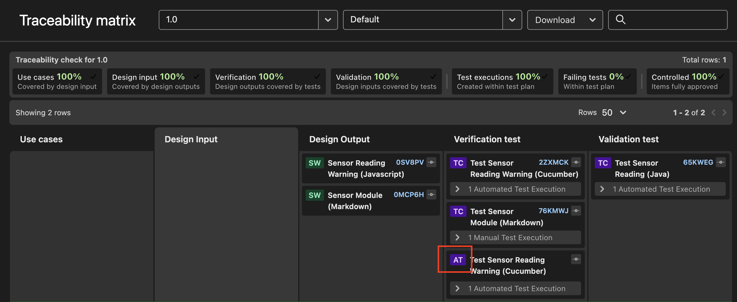Select the Verification test column header

tap(487, 139)
